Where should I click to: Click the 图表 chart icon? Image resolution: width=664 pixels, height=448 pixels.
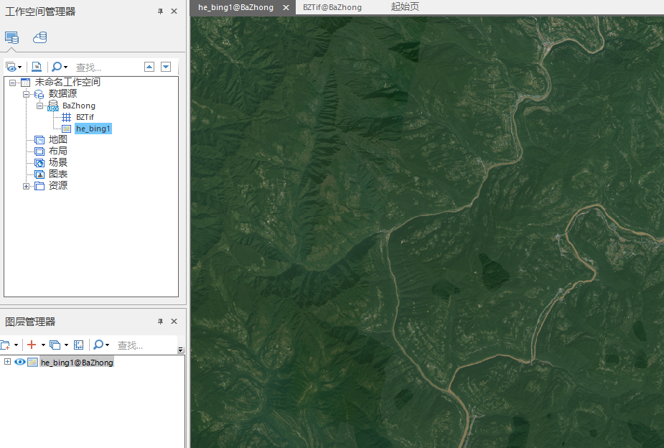pyautogui.click(x=39, y=174)
